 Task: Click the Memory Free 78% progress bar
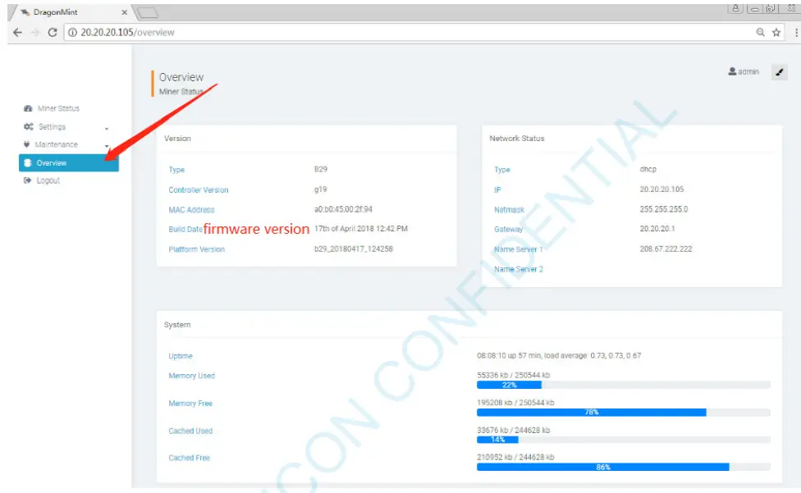(624, 413)
